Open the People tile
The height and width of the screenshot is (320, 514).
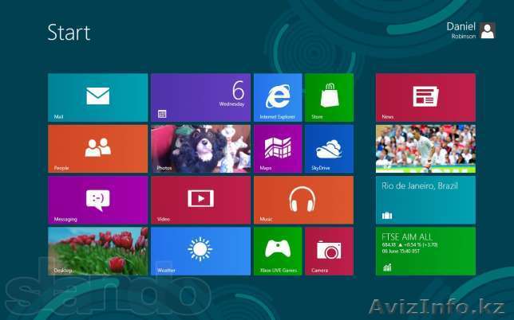97,148
